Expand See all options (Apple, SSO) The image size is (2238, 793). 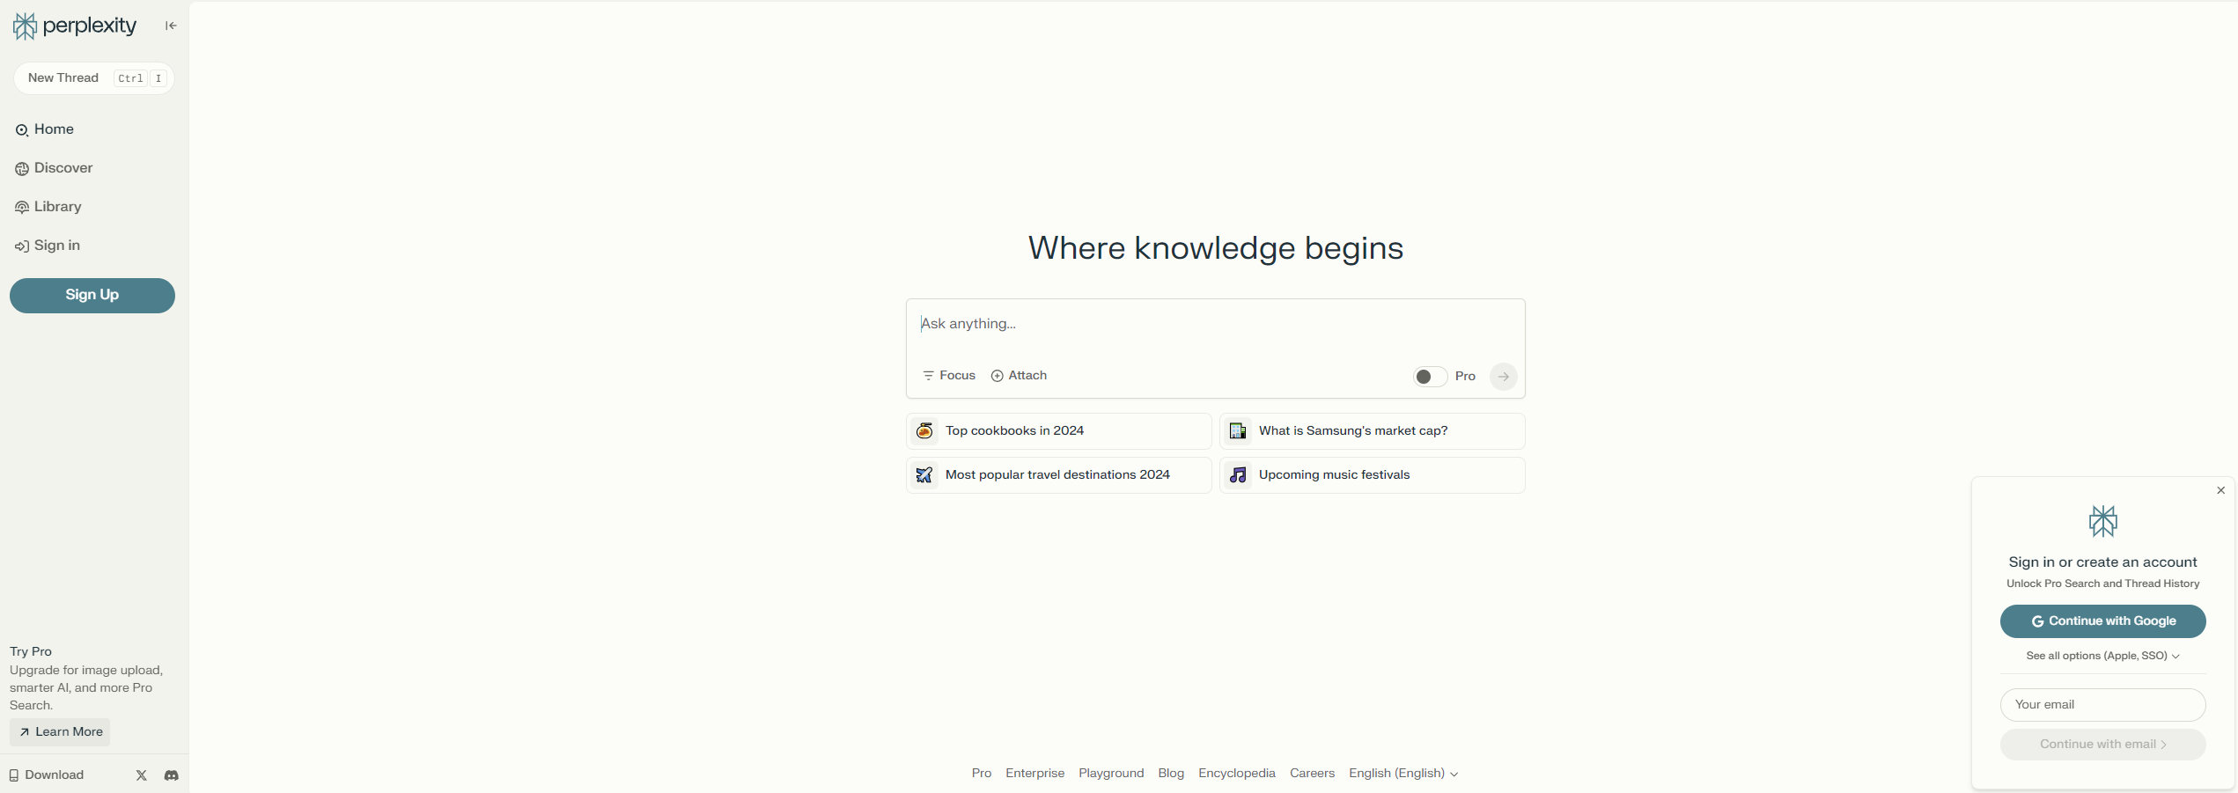pos(2102,656)
